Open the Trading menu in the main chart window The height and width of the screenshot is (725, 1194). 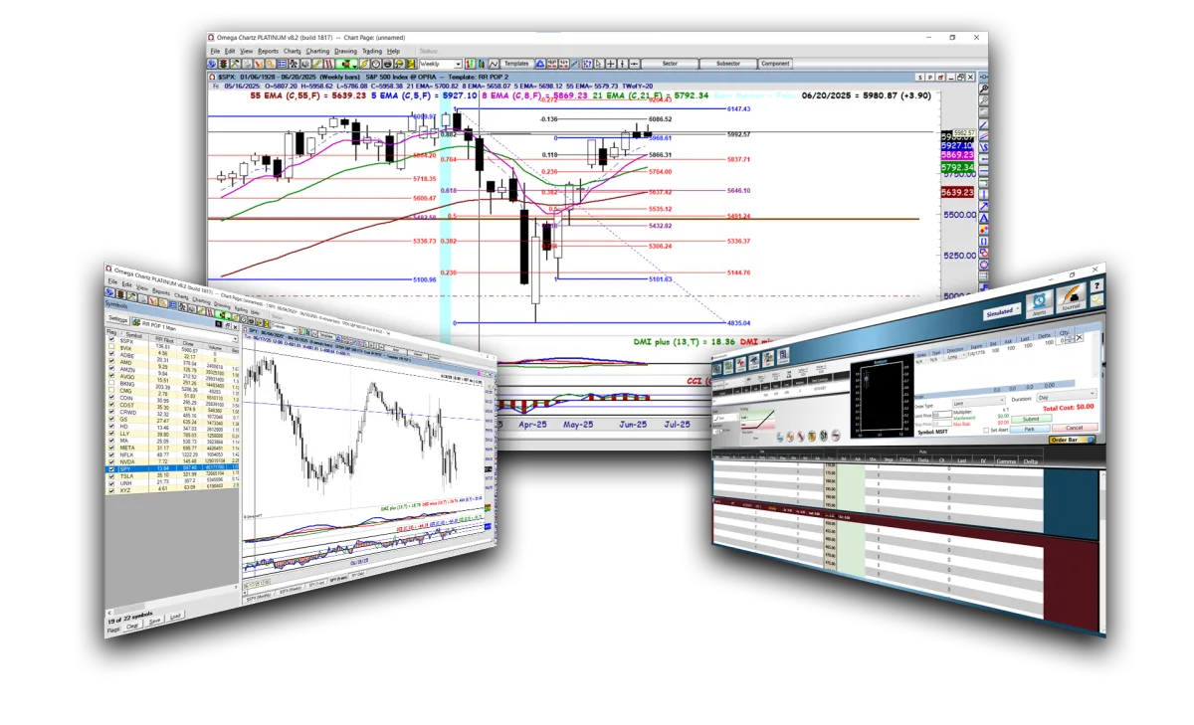tap(372, 51)
